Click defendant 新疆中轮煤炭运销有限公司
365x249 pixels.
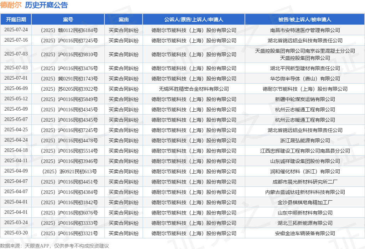[305, 99]
